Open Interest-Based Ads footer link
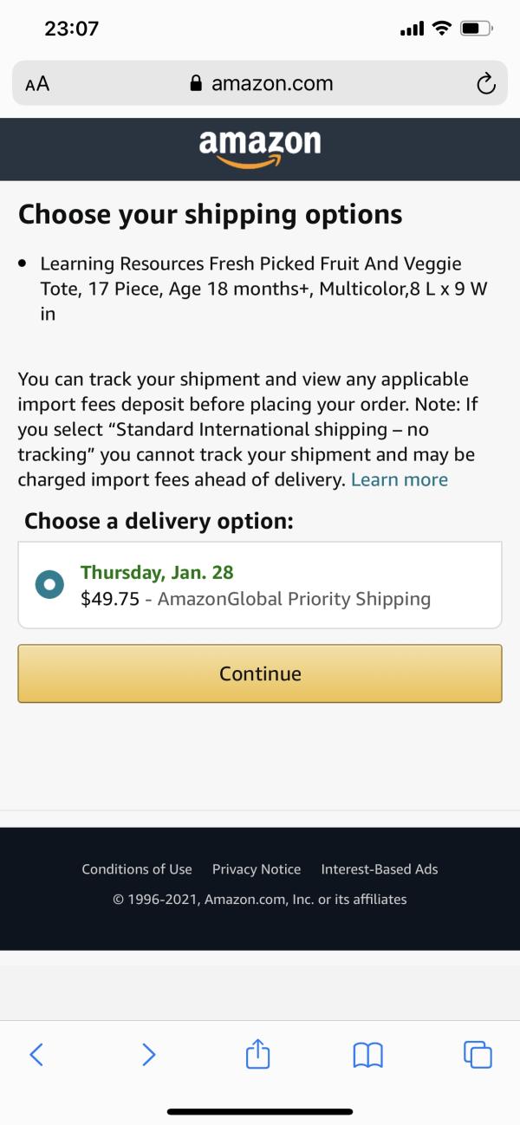 [x=380, y=869]
